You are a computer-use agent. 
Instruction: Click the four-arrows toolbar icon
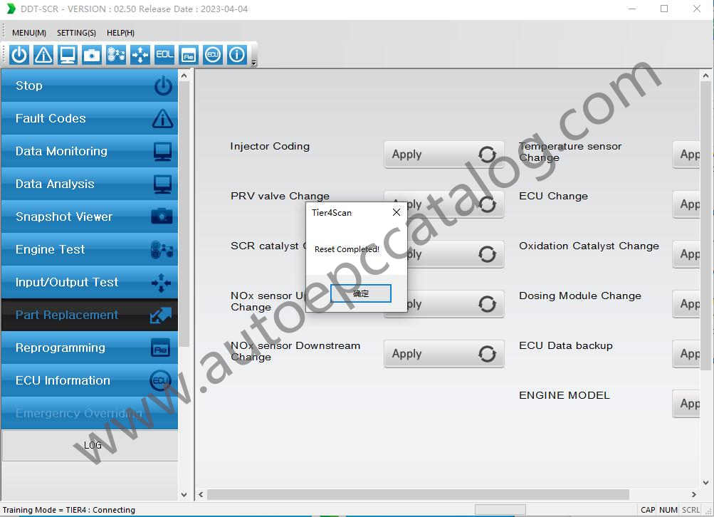pyautogui.click(x=140, y=55)
